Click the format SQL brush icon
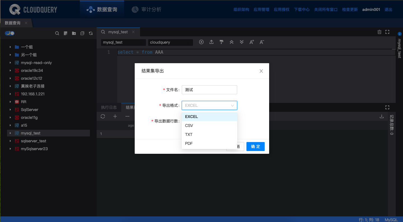 pyautogui.click(x=222, y=42)
